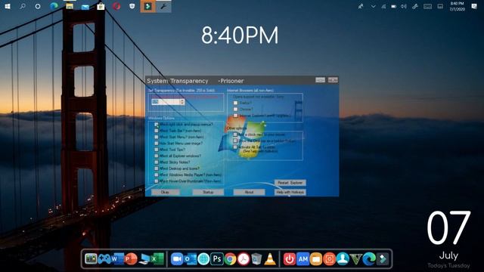This screenshot has height=272, width=484.
Task: Toggle 'Hide Start Menu user image' checkbox
Action: pos(157,144)
